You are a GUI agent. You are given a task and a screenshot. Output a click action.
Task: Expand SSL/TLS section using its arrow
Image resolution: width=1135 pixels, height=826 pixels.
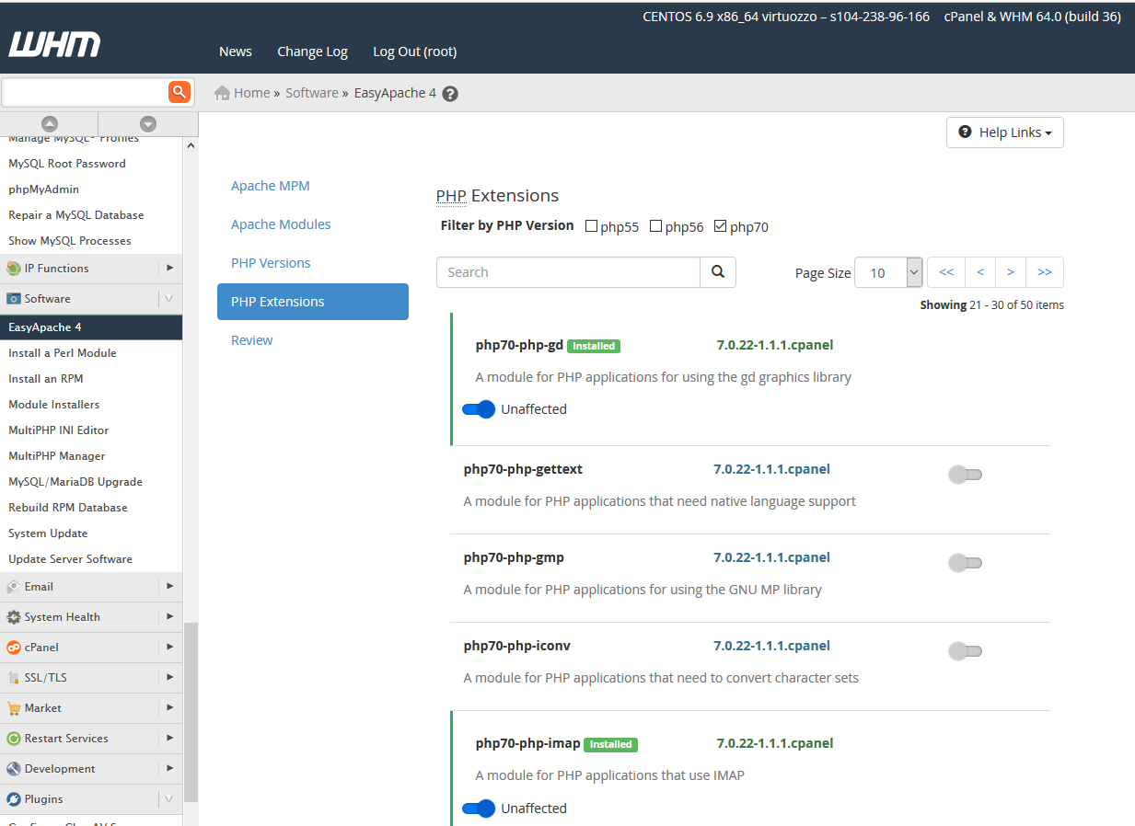(x=169, y=678)
